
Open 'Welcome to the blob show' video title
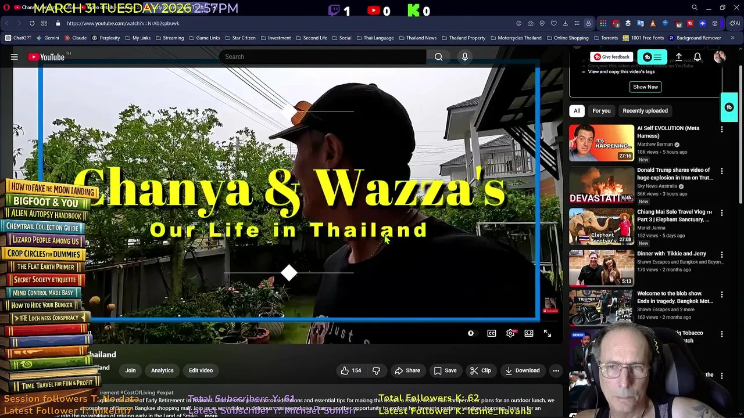675,297
